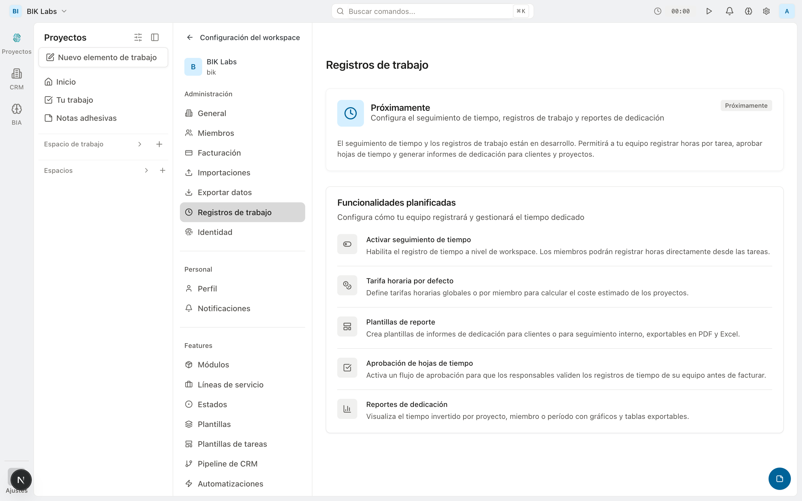Click Nuevo elemento de trabajo button

(x=103, y=57)
